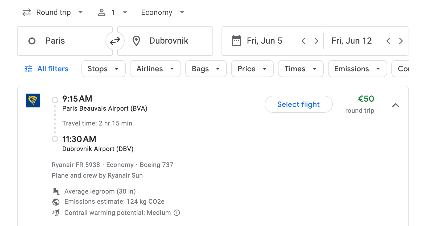Click the calendar icon beside departure date
Viewport: 426px width, 226px height.
(236, 41)
